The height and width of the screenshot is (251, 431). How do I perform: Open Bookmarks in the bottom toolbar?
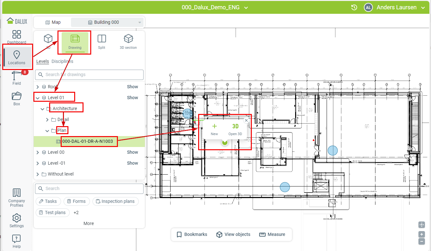point(192,234)
